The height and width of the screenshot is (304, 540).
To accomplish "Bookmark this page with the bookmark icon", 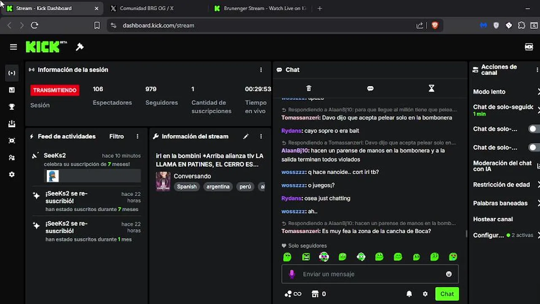I will (97, 25).
